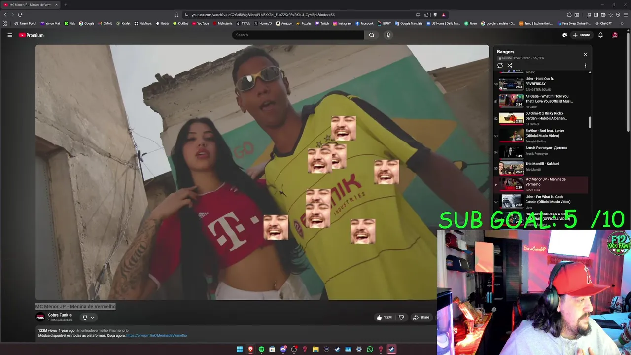631x355 pixels.
Task: Open Bangers playlist three-dot options menu
Action: point(585,65)
